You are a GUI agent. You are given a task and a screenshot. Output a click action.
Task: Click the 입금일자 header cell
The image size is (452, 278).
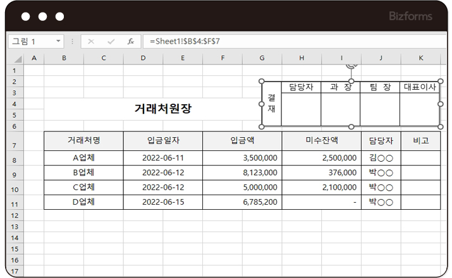point(163,141)
